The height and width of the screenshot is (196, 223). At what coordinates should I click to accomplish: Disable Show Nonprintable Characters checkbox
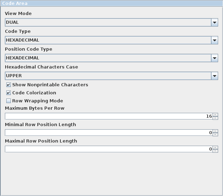coord(8,85)
